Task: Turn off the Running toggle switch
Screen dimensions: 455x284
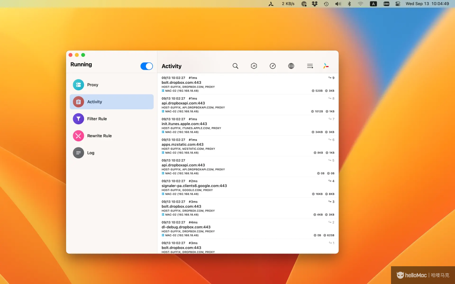Action: (x=146, y=66)
